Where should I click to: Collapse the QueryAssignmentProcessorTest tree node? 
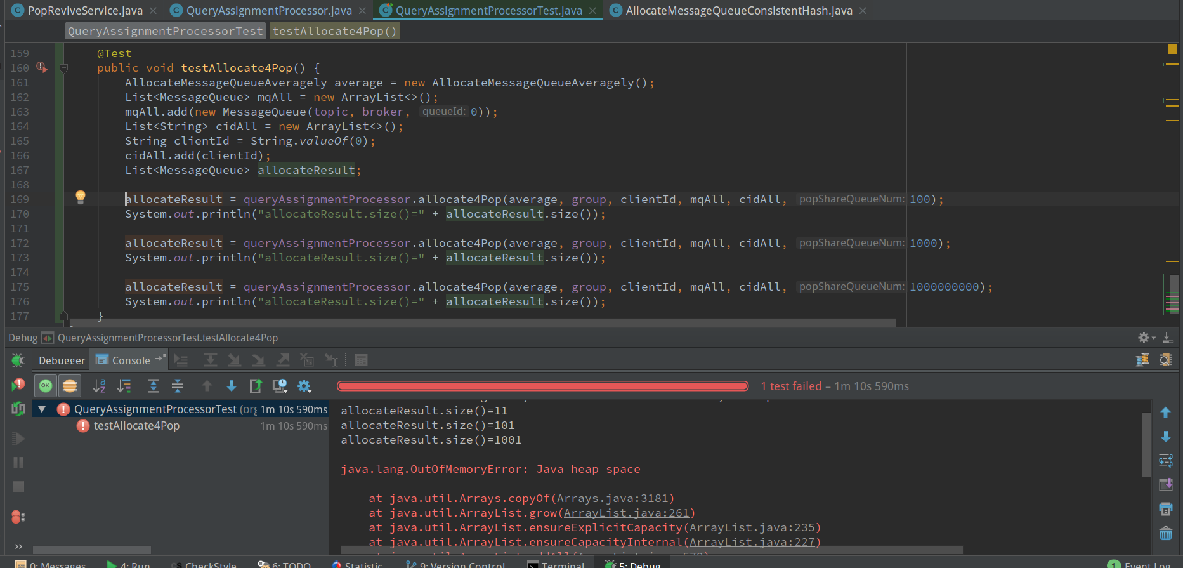pos(42,409)
